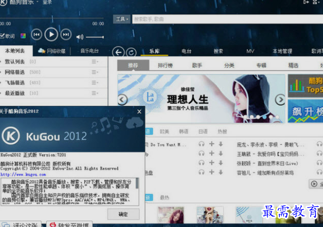Play the current track
The height and width of the screenshot is (227, 323).
pos(51,34)
